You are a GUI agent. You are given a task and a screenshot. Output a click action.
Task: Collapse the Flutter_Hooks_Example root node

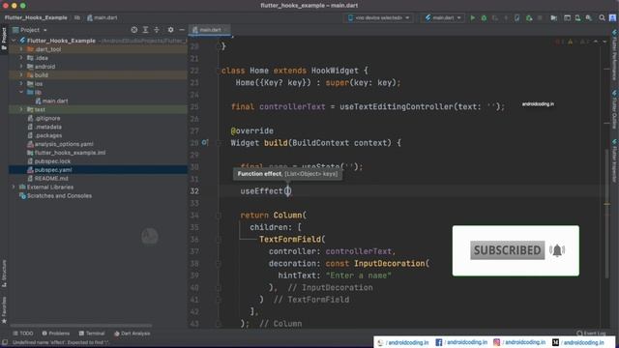pos(15,41)
